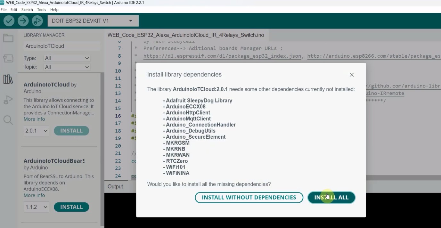Start the Debug toolbar icon
441x228 pixels.
pyautogui.click(x=37, y=21)
